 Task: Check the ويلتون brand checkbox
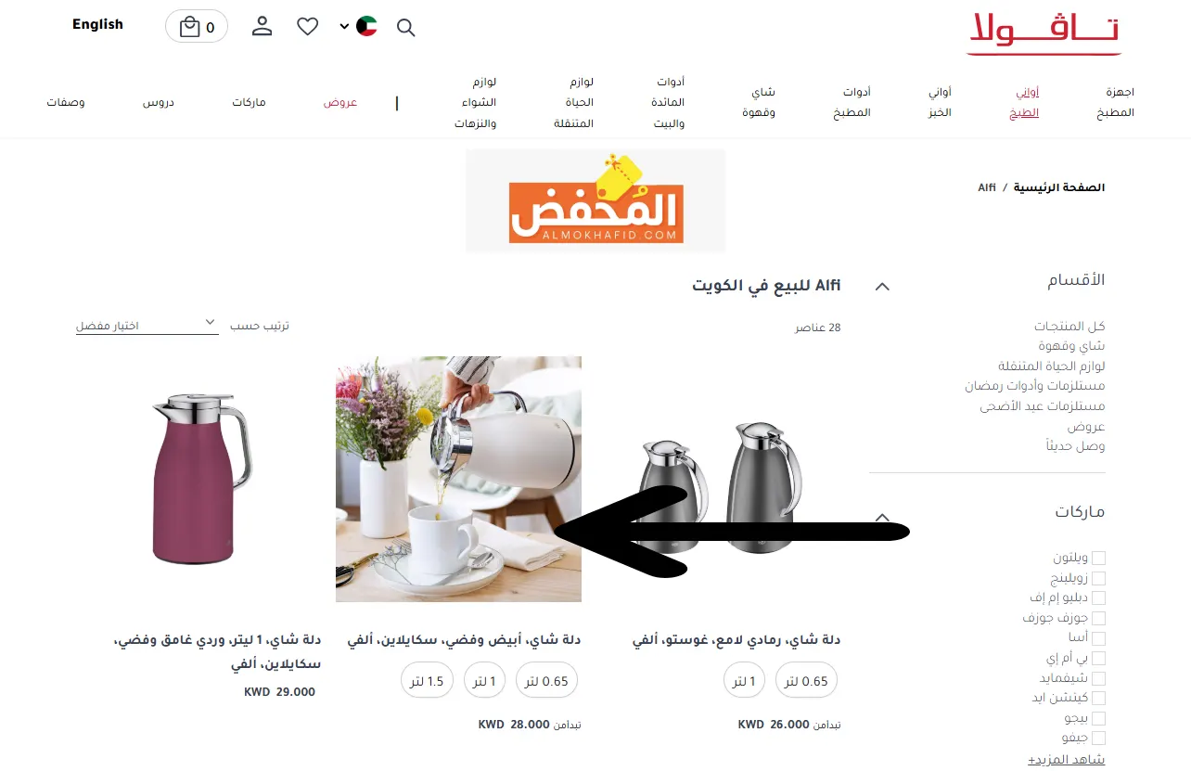pyautogui.click(x=1099, y=558)
